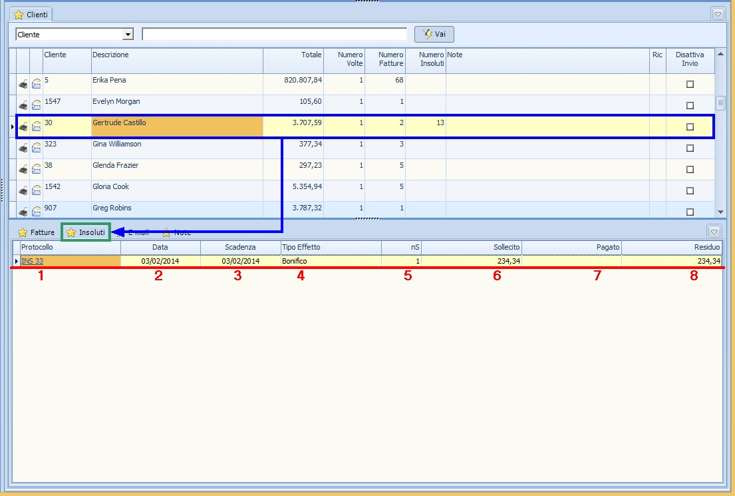Switch to the Fatture tab
The width and height of the screenshot is (735, 496).
37,232
